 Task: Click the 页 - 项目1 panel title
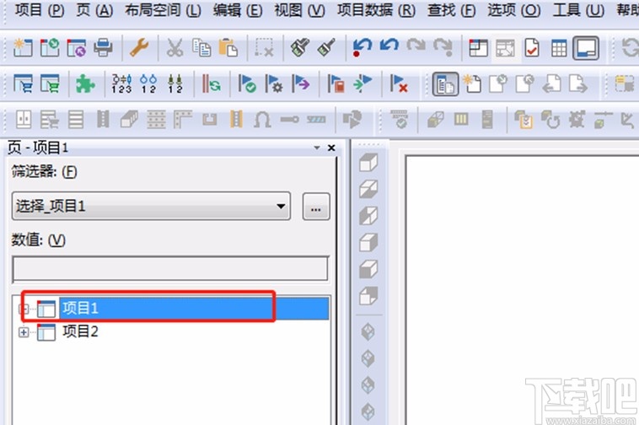click(38, 148)
